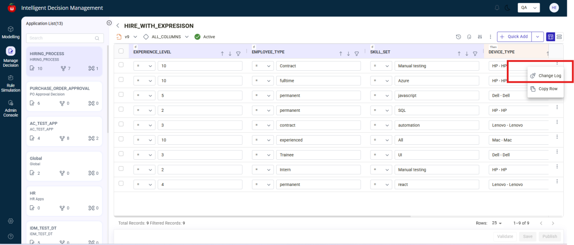Viewport: 574px width, 245px height.
Task: Switch to card list view
Action: 559,37
